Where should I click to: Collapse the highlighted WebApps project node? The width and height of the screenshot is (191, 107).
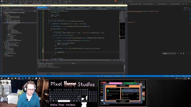tap(6, 23)
